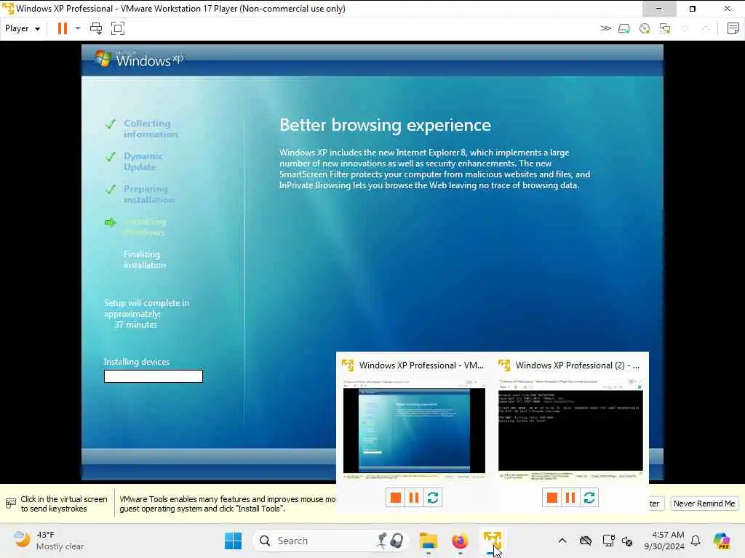Screen dimensions: 745x558
Task: Click the Dynamic Update step
Action: [x=143, y=161]
